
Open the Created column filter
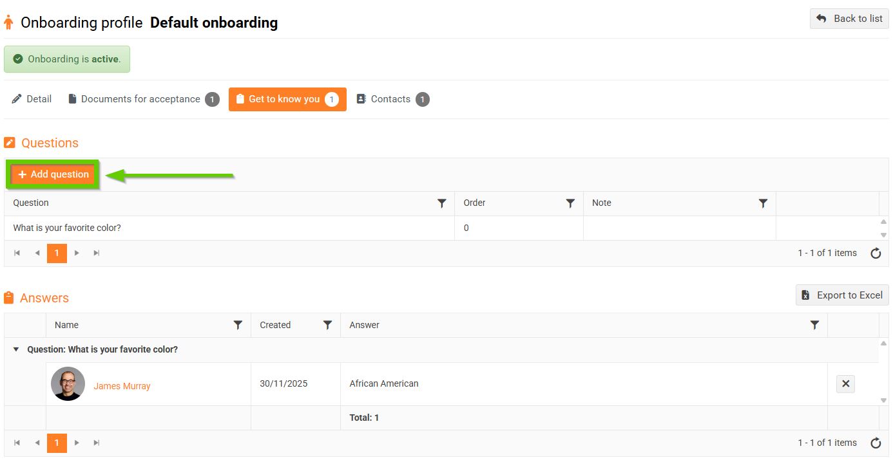click(327, 326)
